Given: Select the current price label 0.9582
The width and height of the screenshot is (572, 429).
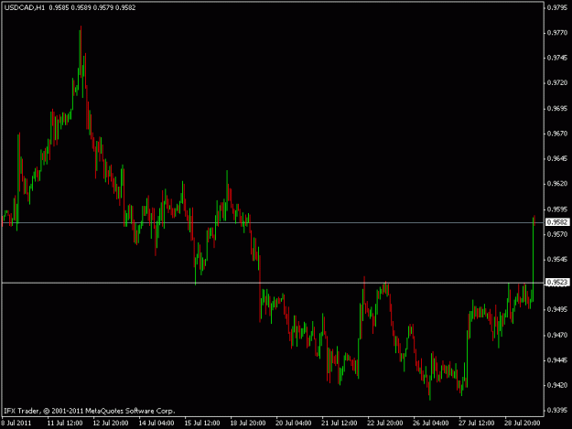Looking at the screenshot, I should click(557, 222).
